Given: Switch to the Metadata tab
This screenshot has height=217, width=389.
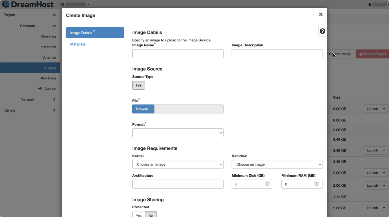Looking at the screenshot, I should click(78, 44).
